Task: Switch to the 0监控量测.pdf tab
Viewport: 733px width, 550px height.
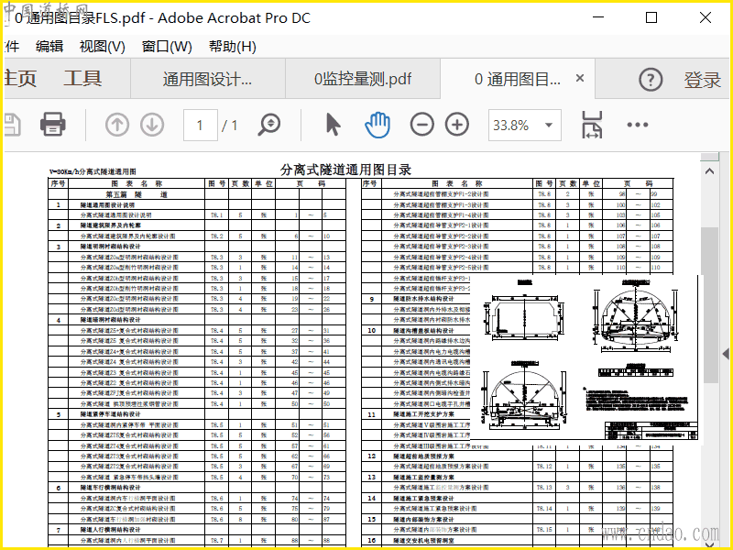Action: click(x=363, y=79)
